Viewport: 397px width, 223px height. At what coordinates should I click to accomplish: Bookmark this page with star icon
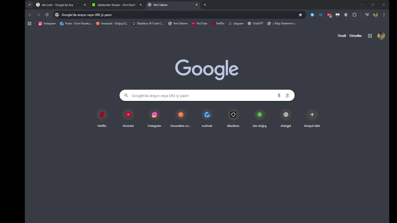300,15
